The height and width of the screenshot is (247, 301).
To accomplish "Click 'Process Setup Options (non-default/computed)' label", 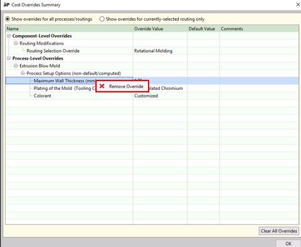I will coord(74,74).
